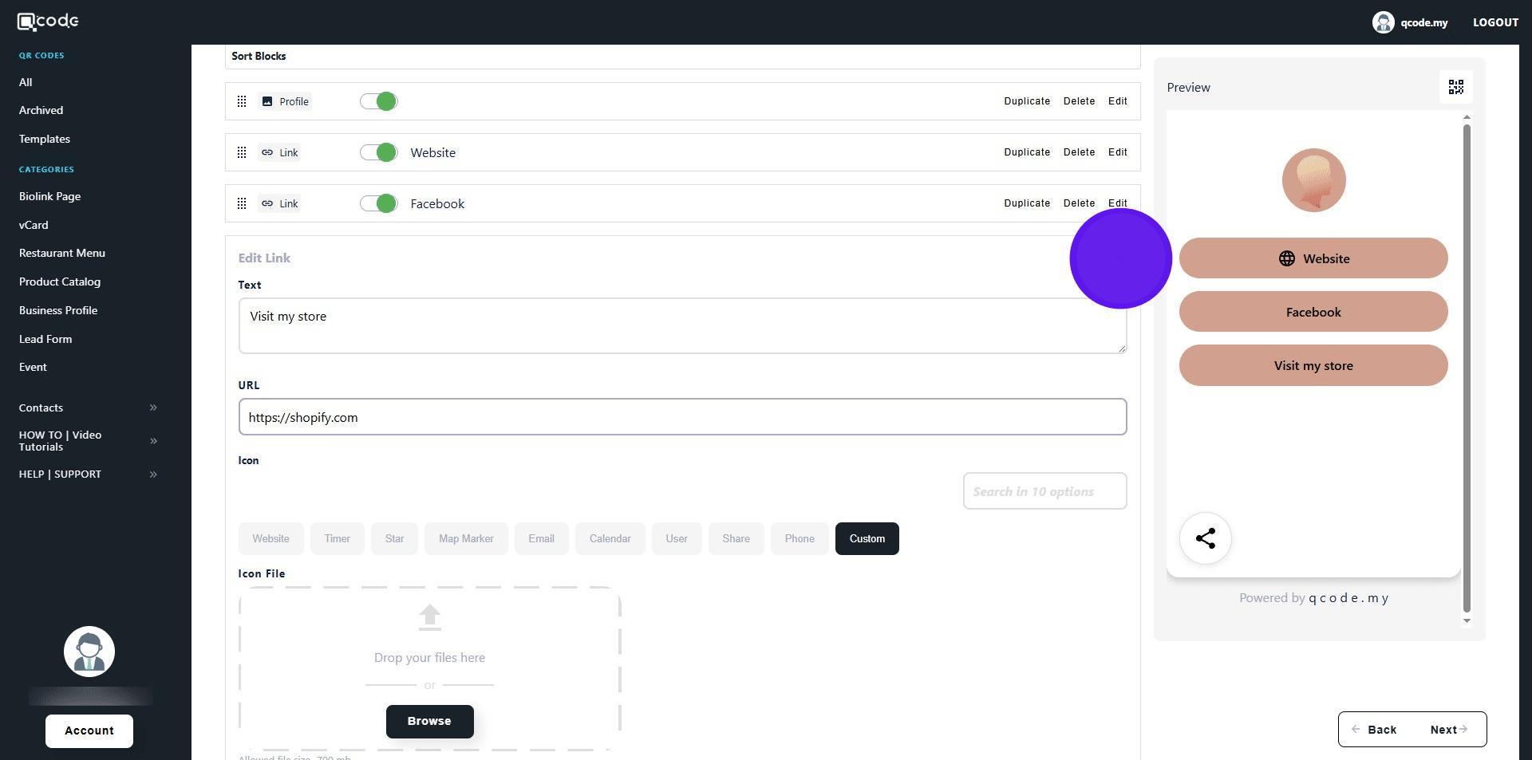Click the QR code icon in Preview

coord(1455,87)
